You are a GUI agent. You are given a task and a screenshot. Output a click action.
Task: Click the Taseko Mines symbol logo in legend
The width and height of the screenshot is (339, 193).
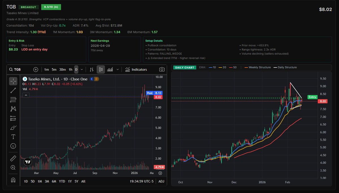(x=25, y=79)
